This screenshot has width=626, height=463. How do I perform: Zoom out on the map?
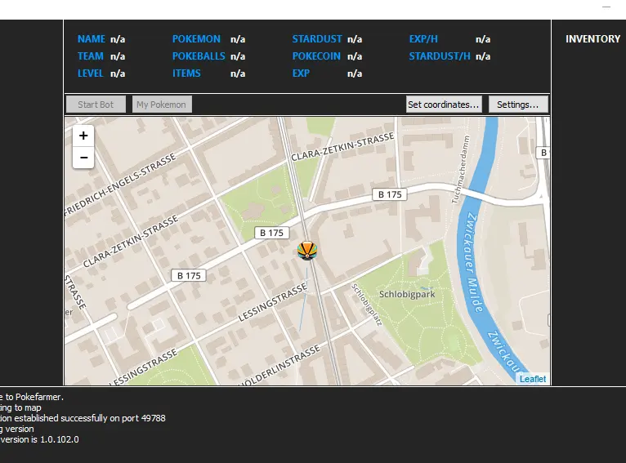tap(83, 158)
